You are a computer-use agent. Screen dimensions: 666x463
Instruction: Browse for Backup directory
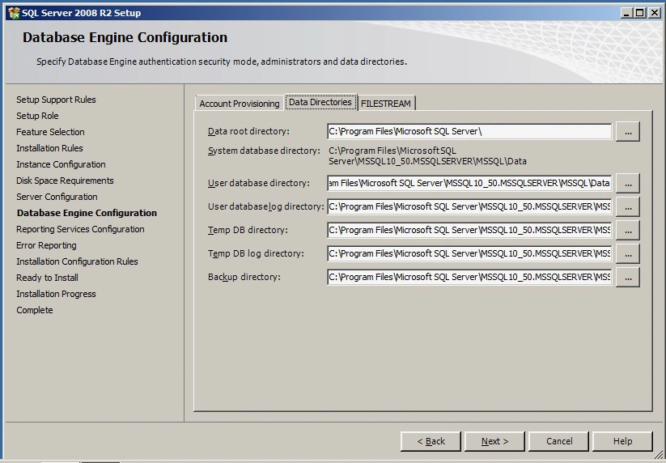(x=627, y=278)
